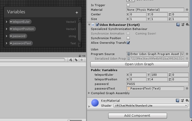Open Udon Behaviour presets icon
192x121 pixels.
[x=183, y=25]
